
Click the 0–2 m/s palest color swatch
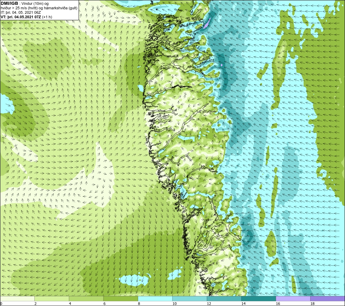(17, 299)
